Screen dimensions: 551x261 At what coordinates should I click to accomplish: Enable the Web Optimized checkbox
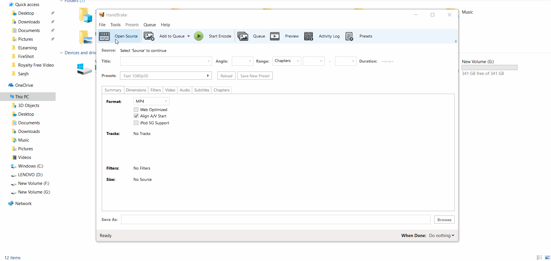point(136,110)
